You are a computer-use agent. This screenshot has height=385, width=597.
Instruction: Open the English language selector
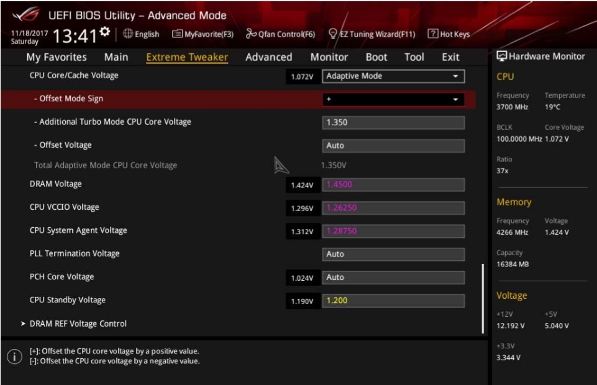tap(141, 34)
